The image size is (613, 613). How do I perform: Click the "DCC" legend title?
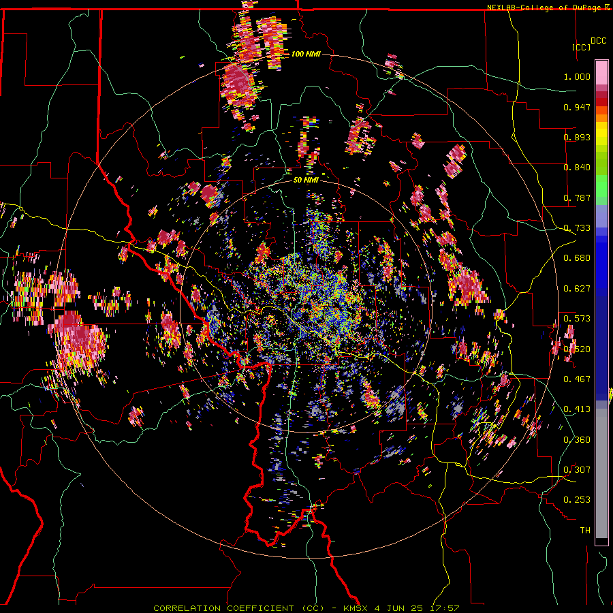(x=599, y=41)
